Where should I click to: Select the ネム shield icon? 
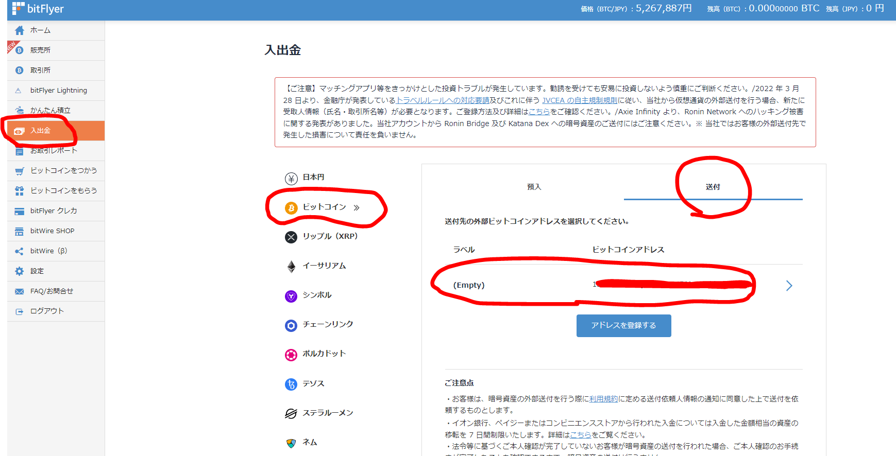[291, 443]
